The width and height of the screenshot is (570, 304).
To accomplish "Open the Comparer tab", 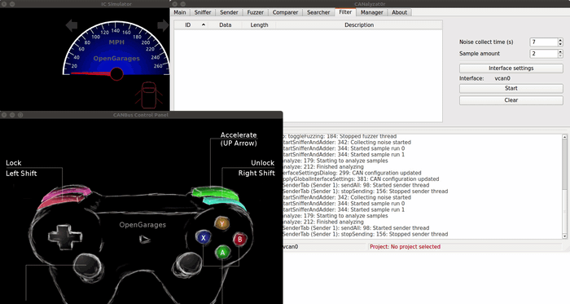I will click(x=285, y=12).
